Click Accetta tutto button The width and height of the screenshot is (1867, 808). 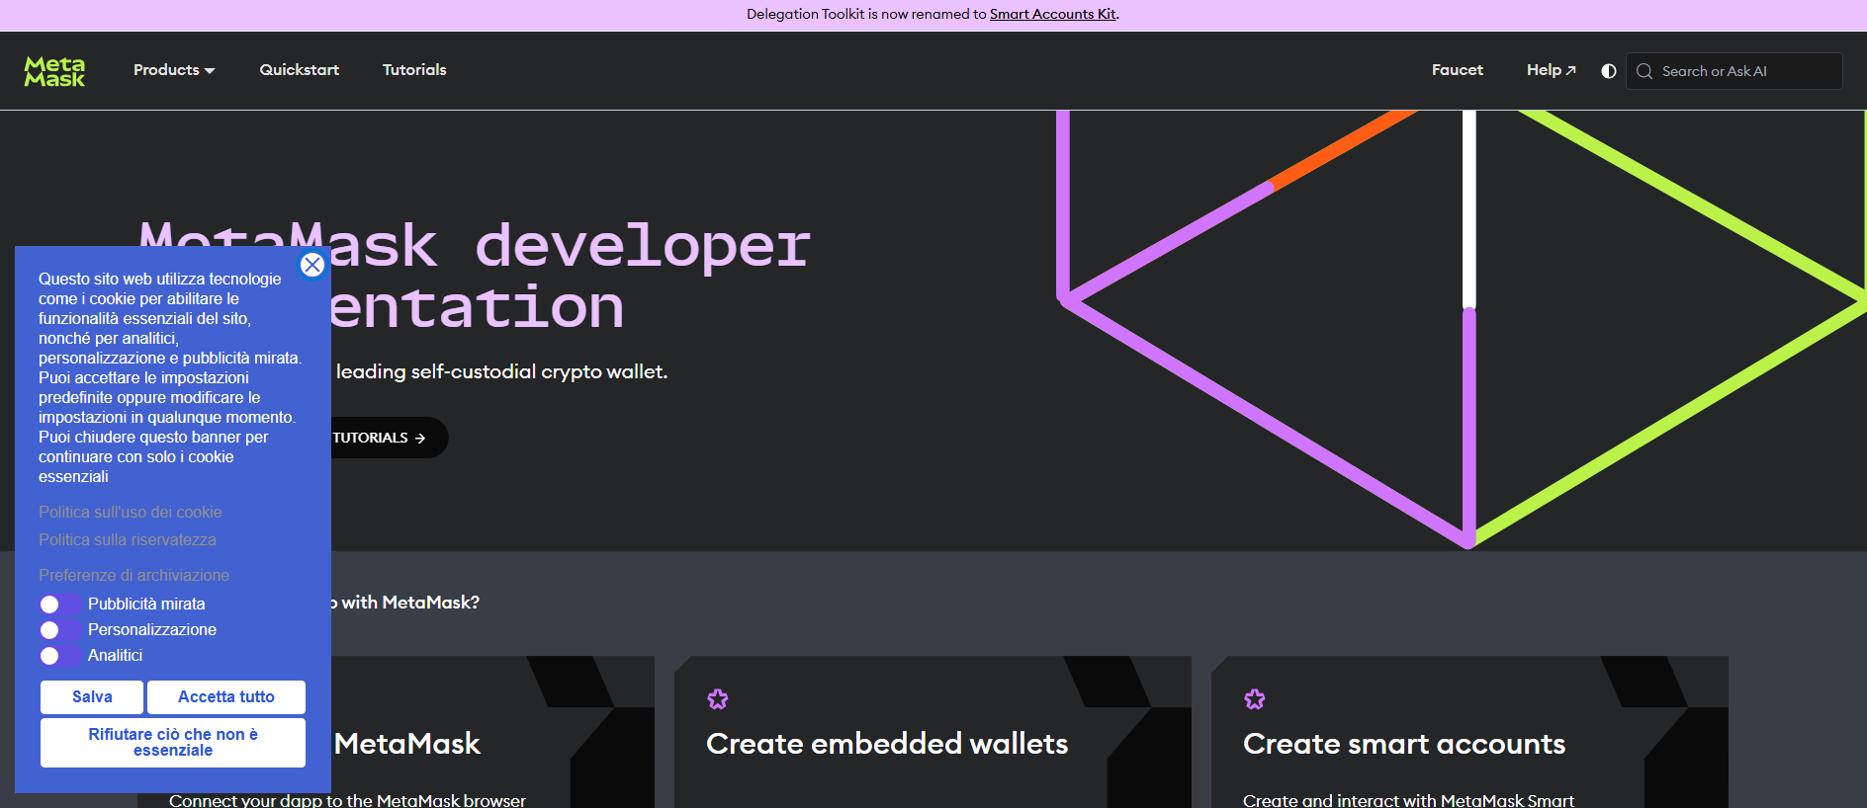pos(226,697)
